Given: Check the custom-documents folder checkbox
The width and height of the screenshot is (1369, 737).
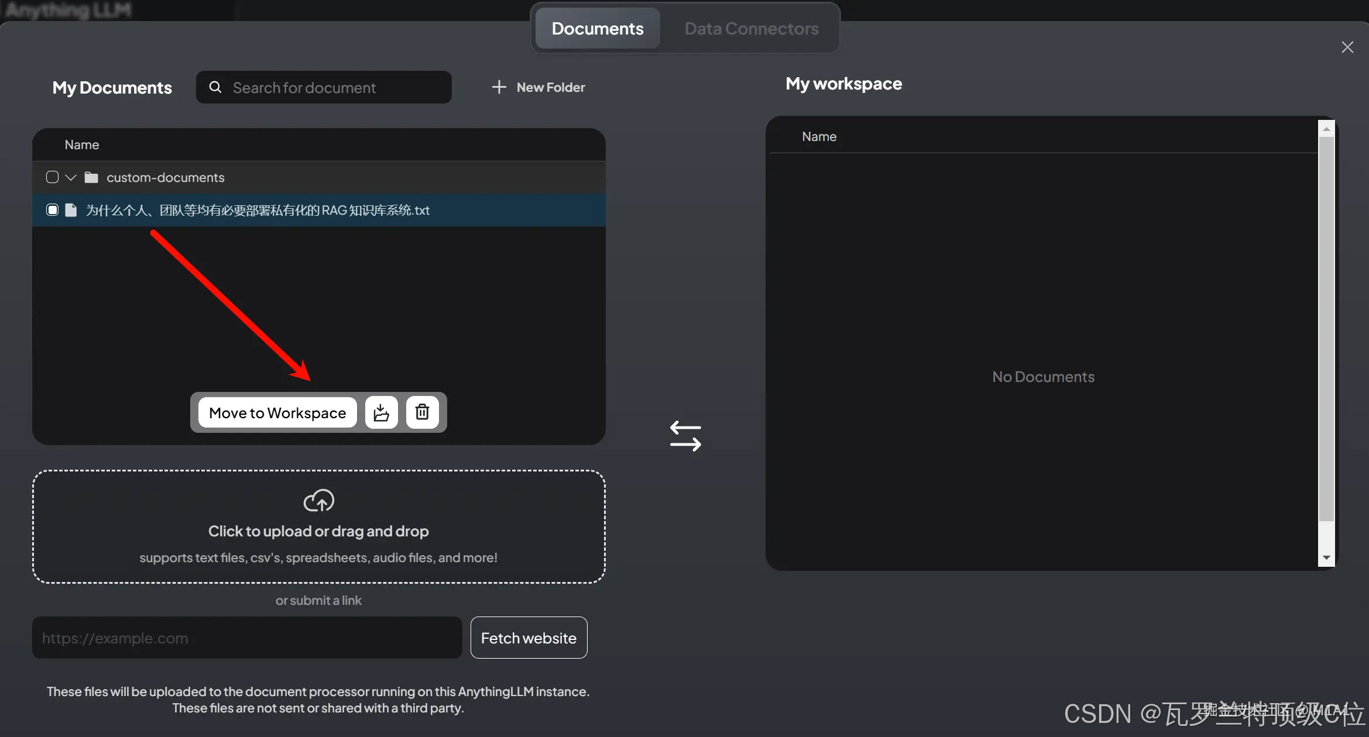Looking at the screenshot, I should coord(52,177).
